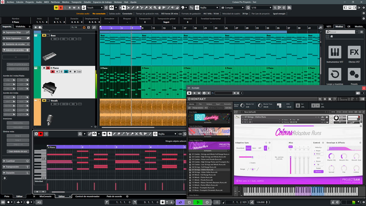Expand the Cuantizar section
The height and width of the screenshot is (206, 366).
point(16,161)
